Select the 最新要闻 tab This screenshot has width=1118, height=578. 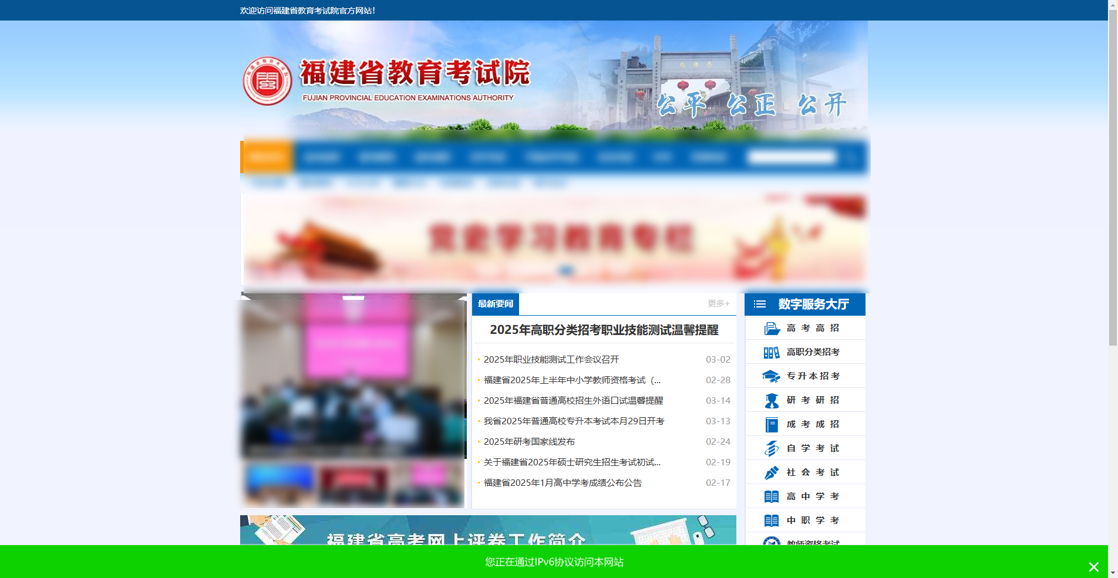pos(495,303)
